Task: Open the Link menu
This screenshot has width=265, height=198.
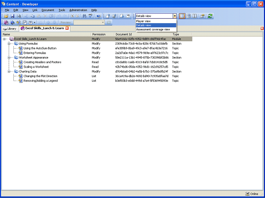Action: click(x=35, y=10)
